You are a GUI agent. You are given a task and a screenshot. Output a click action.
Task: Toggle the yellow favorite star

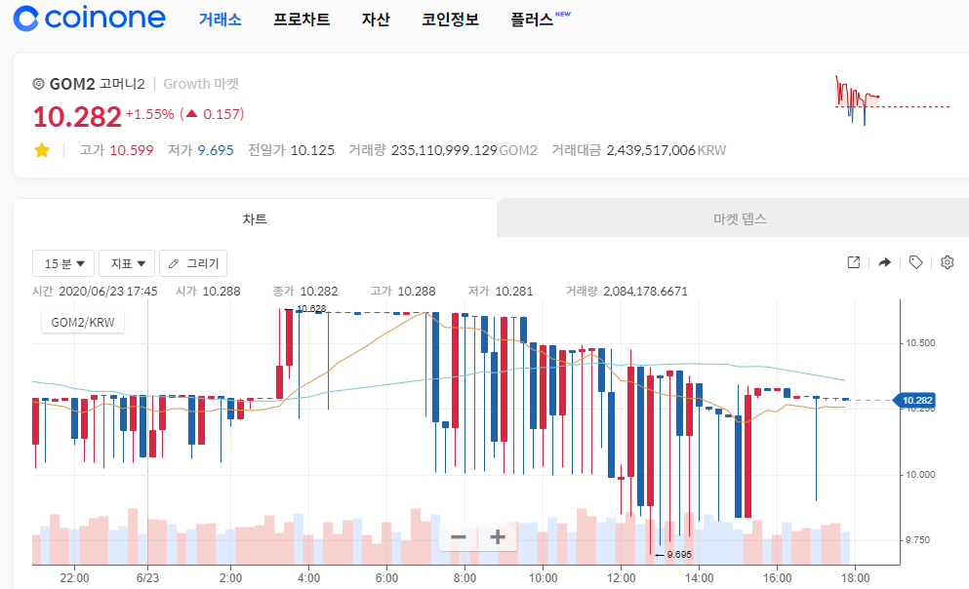[x=42, y=150]
